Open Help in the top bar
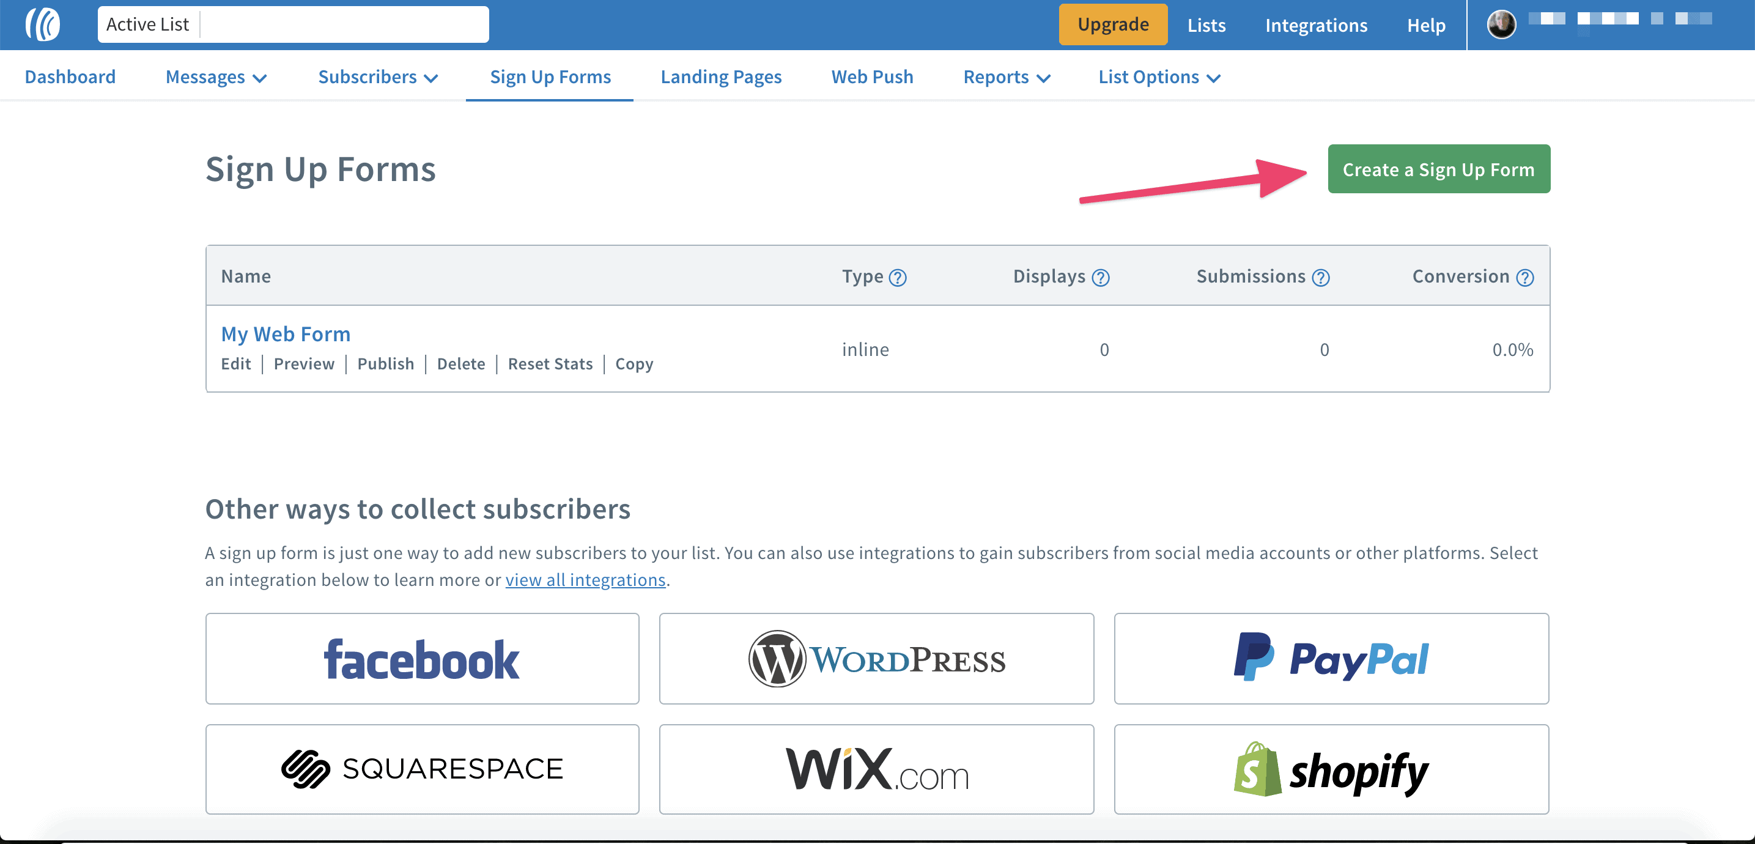 1426,25
